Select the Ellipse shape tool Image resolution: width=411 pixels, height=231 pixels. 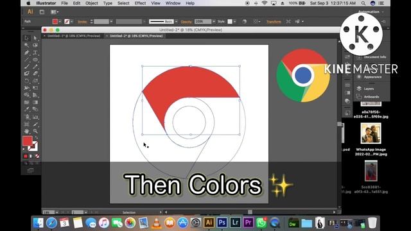tap(35, 60)
